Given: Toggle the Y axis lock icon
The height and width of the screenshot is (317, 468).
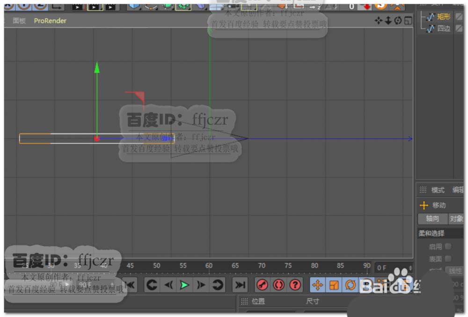Looking at the screenshot, I should 24,7.
